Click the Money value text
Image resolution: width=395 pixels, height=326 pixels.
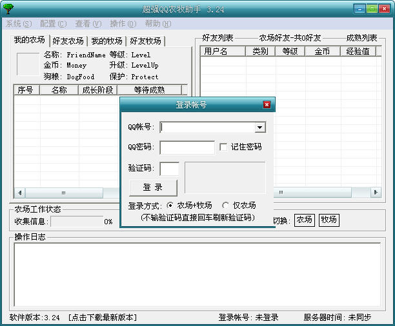[77, 66]
